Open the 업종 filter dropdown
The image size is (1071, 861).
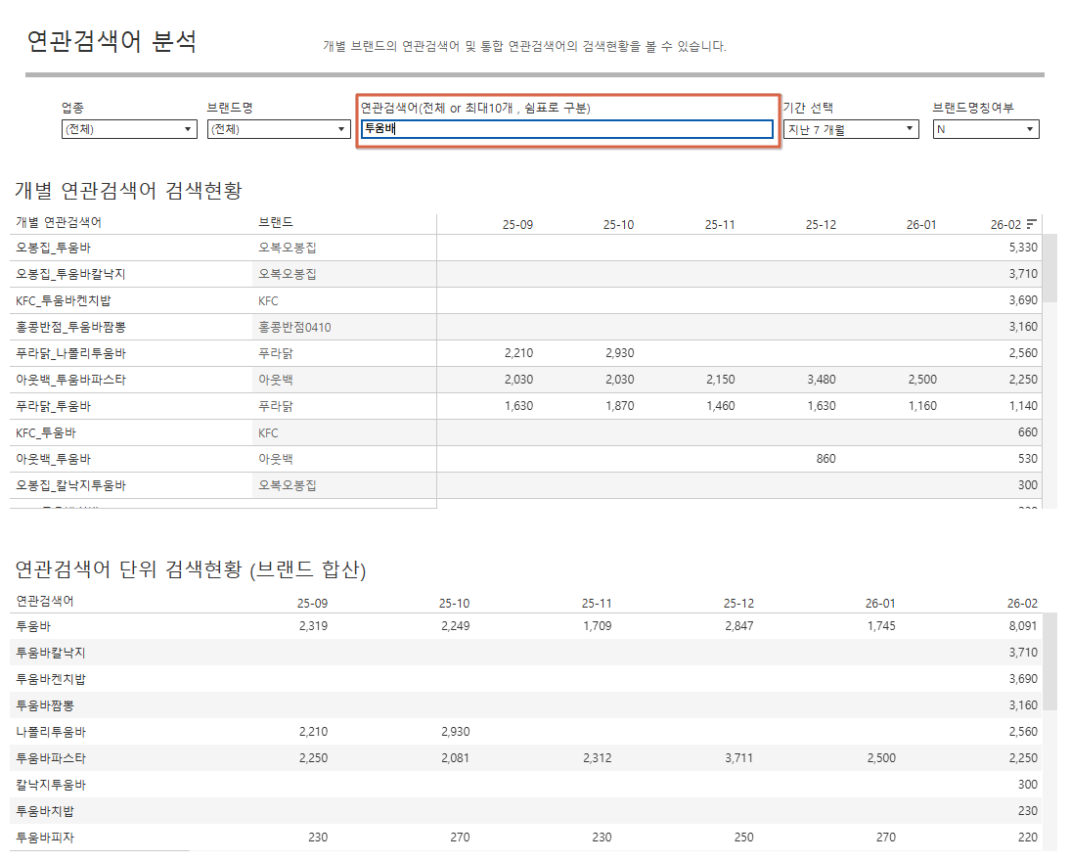(129, 129)
